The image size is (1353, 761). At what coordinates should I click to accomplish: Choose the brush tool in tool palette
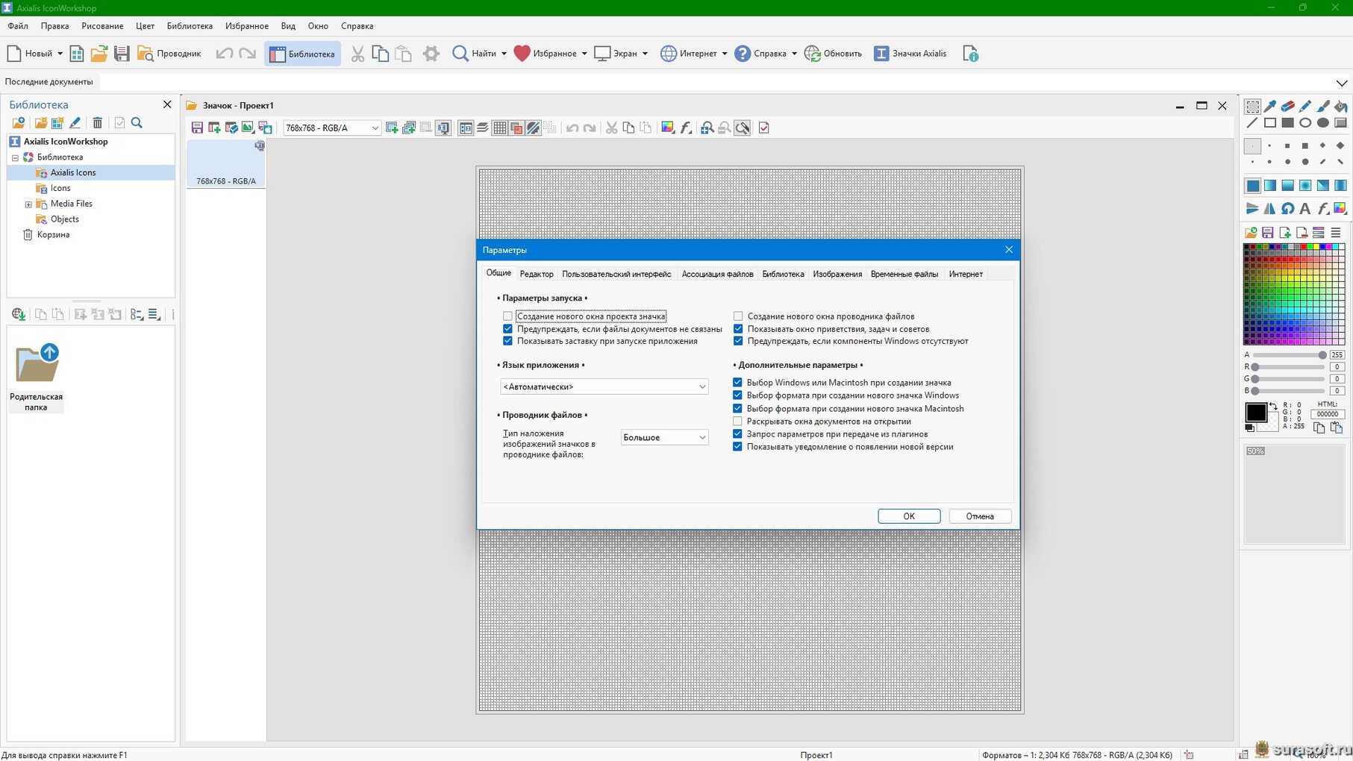point(1322,106)
